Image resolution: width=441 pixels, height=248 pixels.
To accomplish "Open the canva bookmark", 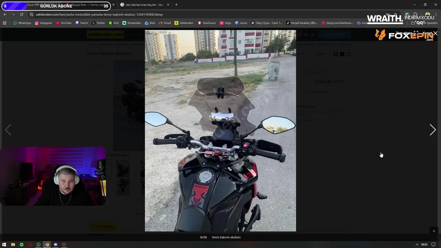I will click(x=241, y=23).
